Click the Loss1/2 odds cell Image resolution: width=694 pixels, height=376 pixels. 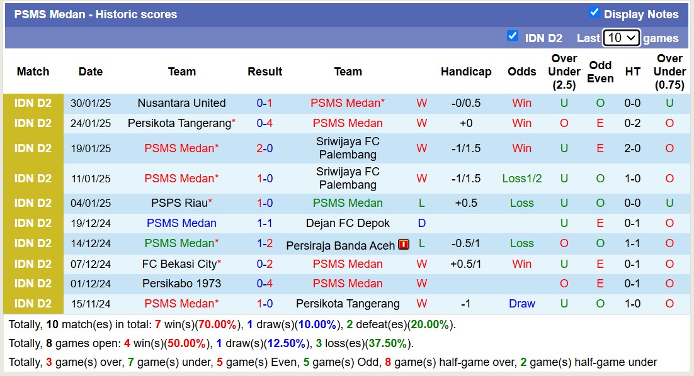521,179
